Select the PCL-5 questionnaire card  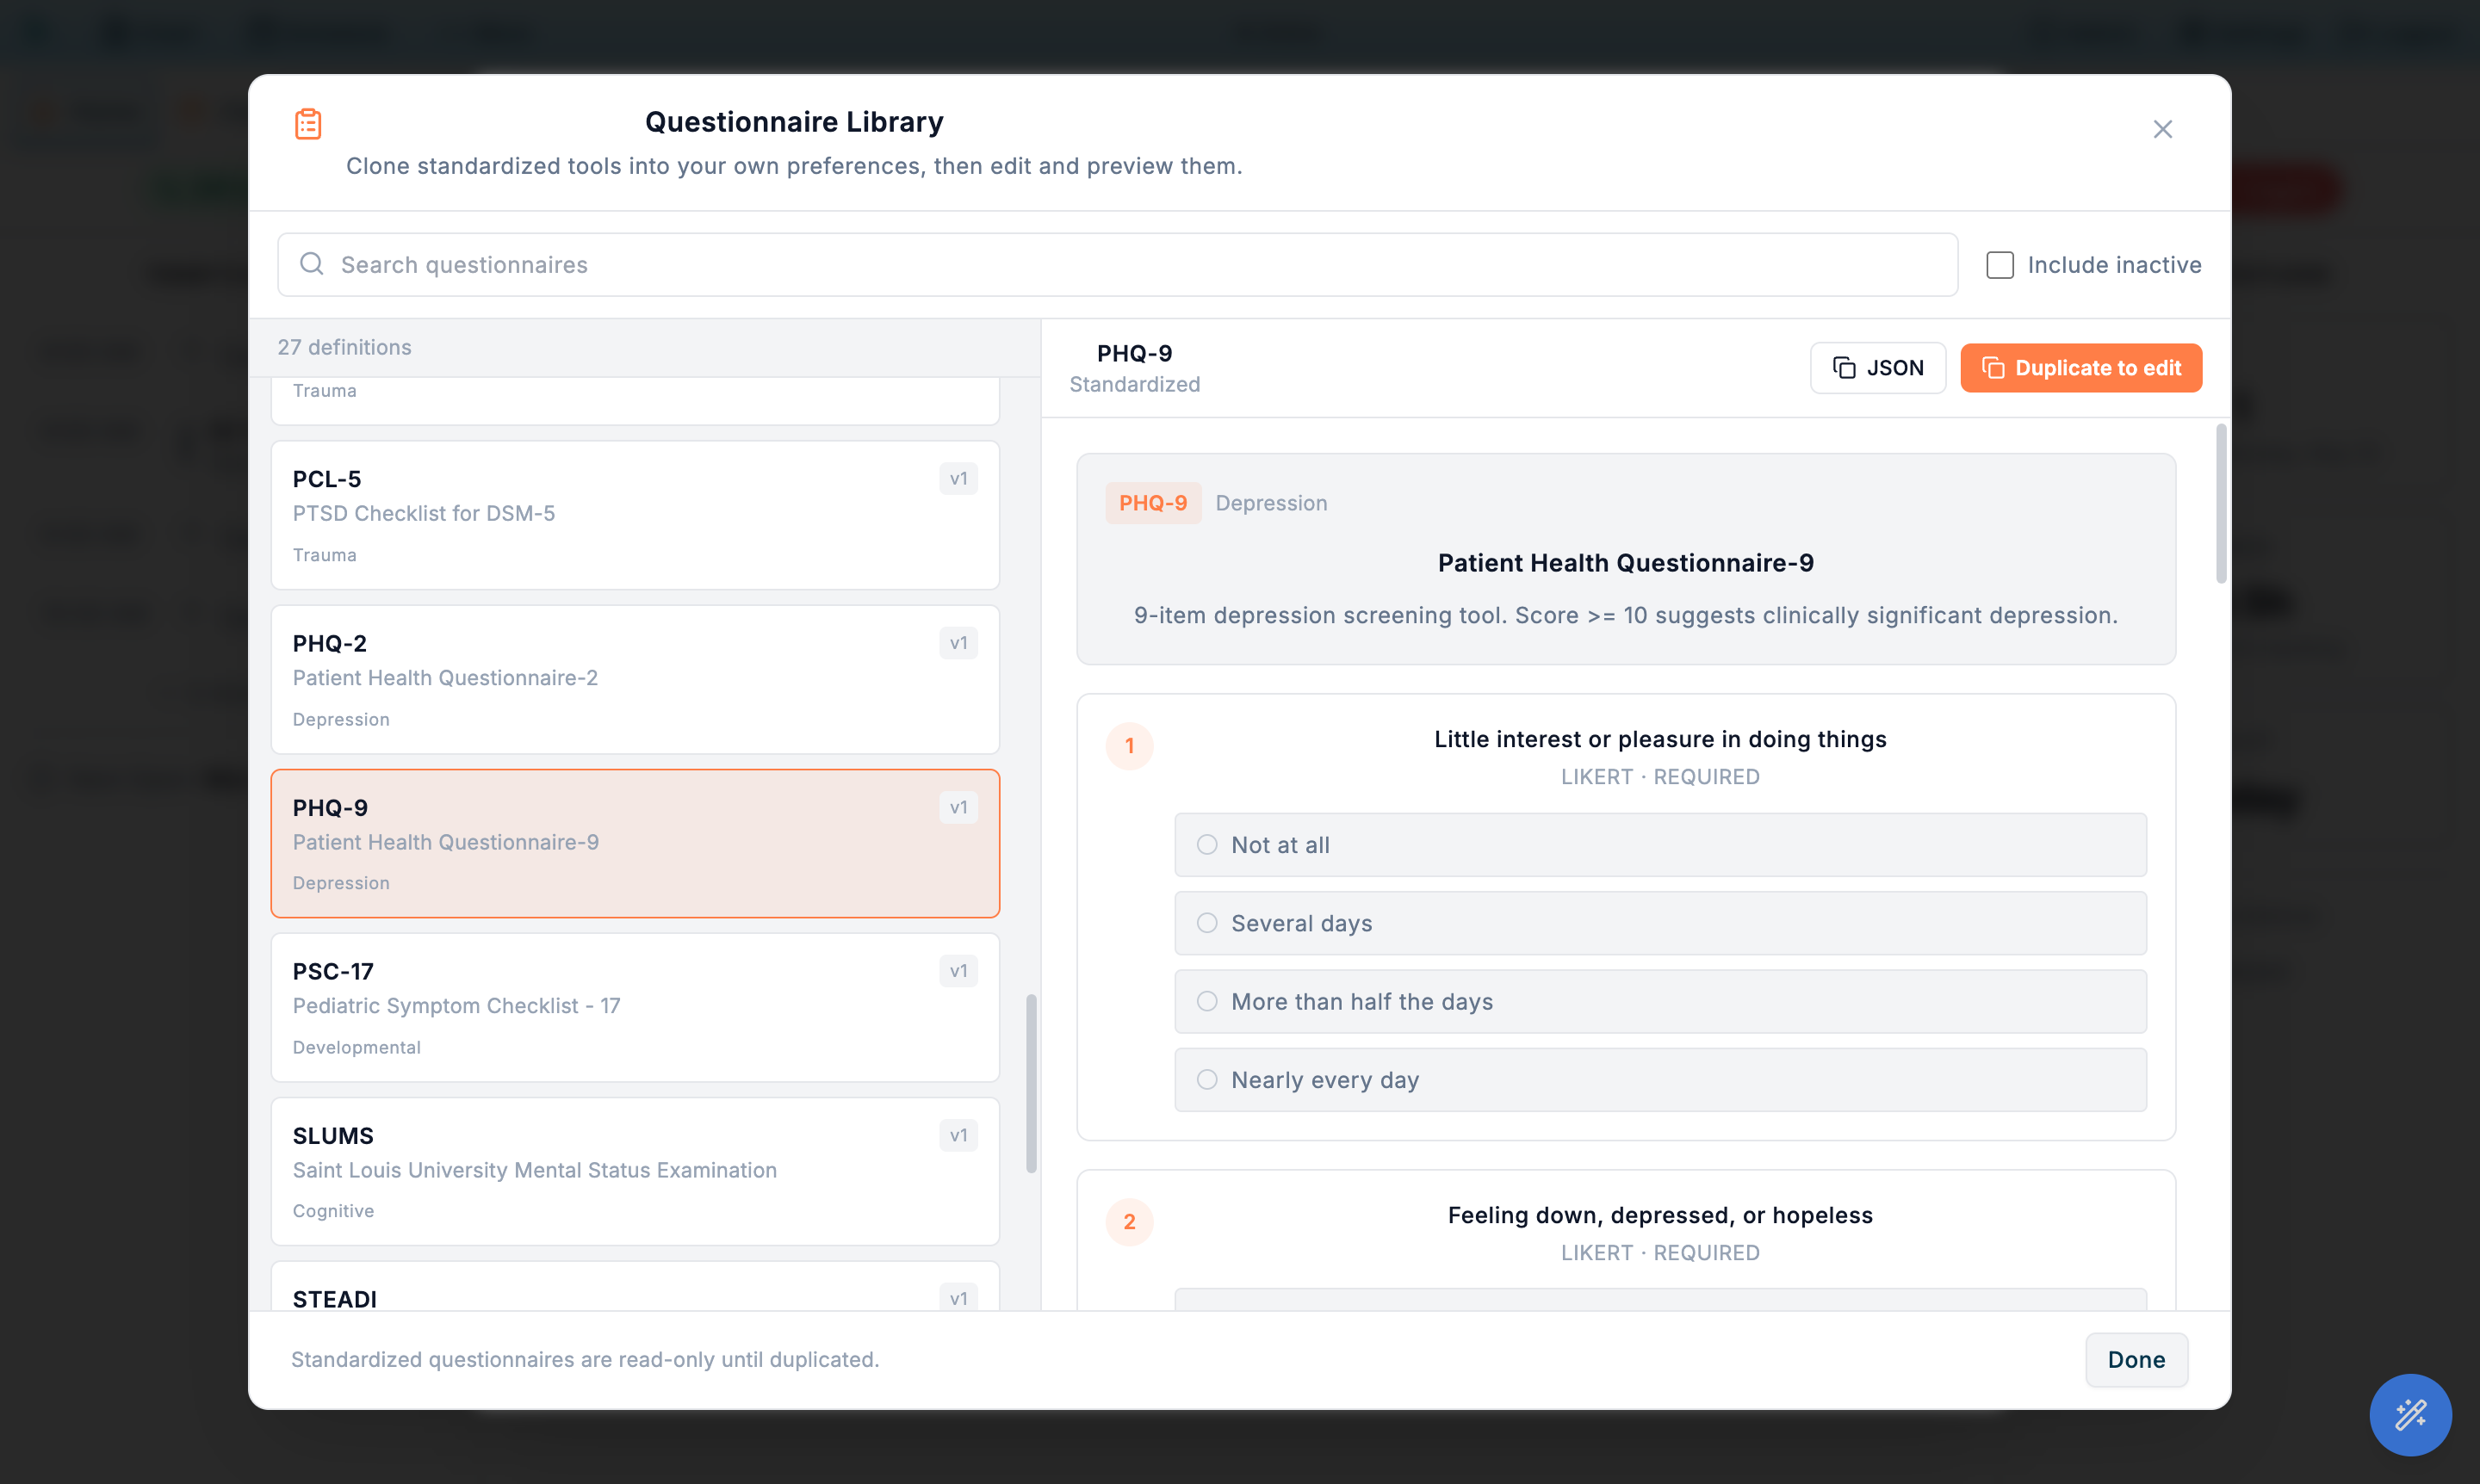[x=635, y=516]
